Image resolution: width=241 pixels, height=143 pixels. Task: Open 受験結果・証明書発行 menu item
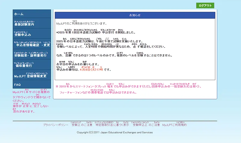32,54
